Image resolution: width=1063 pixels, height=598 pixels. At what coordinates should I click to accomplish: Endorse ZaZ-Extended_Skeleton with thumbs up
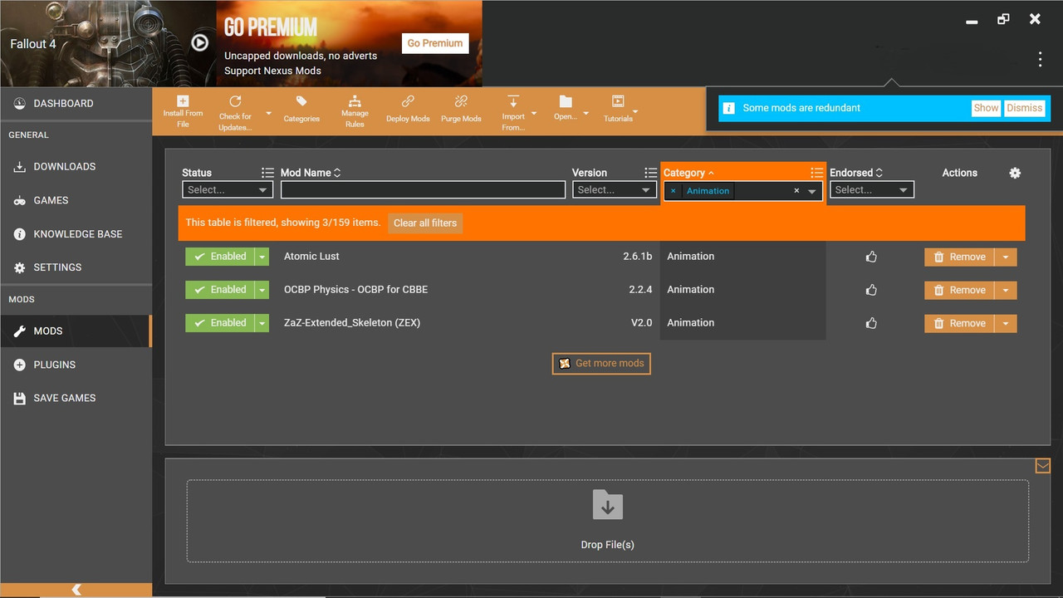(871, 323)
